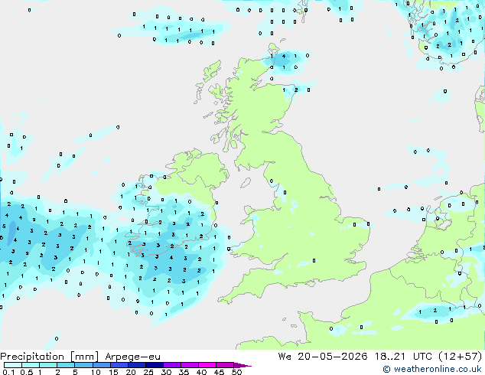The width and height of the screenshot is (485, 375).
Task: Click the 1–2 mm legend color swatch
Action: [48, 365]
